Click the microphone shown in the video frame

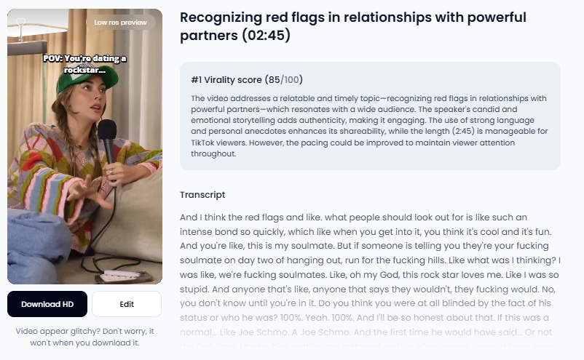pos(108,142)
